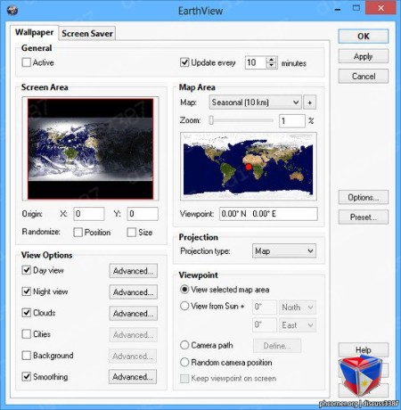Click the Cancel button
Viewport: 401px width, 410px height.
[364, 77]
